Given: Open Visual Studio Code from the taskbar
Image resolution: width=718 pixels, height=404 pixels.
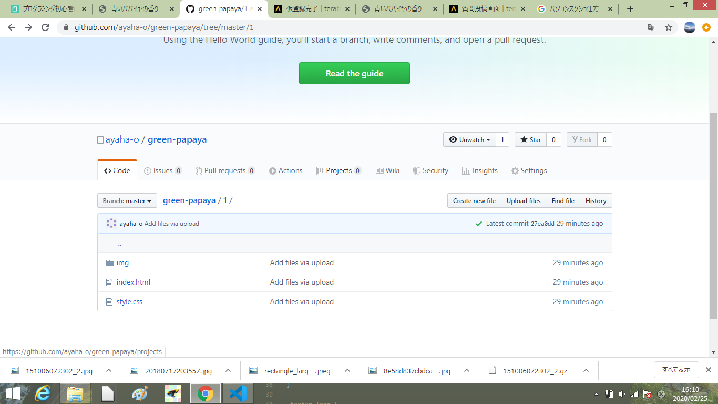Looking at the screenshot, I should pos(238,393).
